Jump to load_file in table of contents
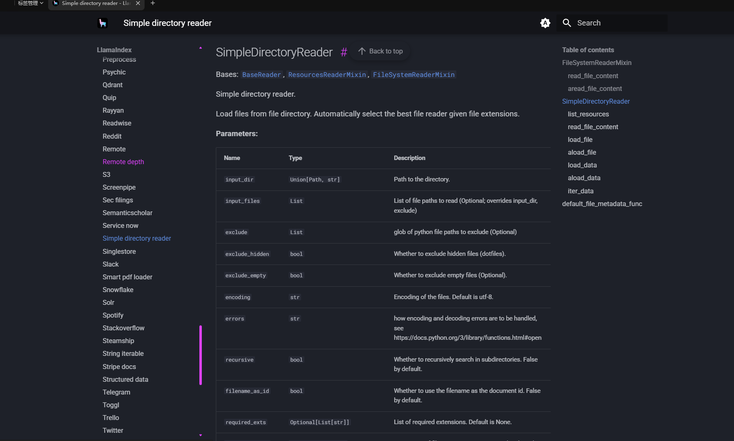Viewport: 734px width, 441px height. 580,139
